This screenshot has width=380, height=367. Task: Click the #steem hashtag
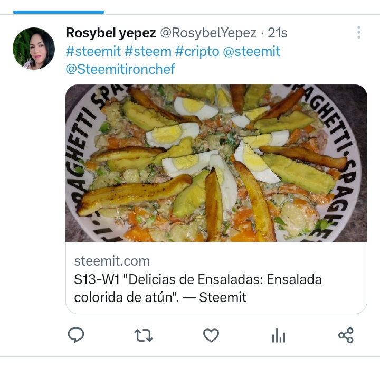click(x=148, y=51)
